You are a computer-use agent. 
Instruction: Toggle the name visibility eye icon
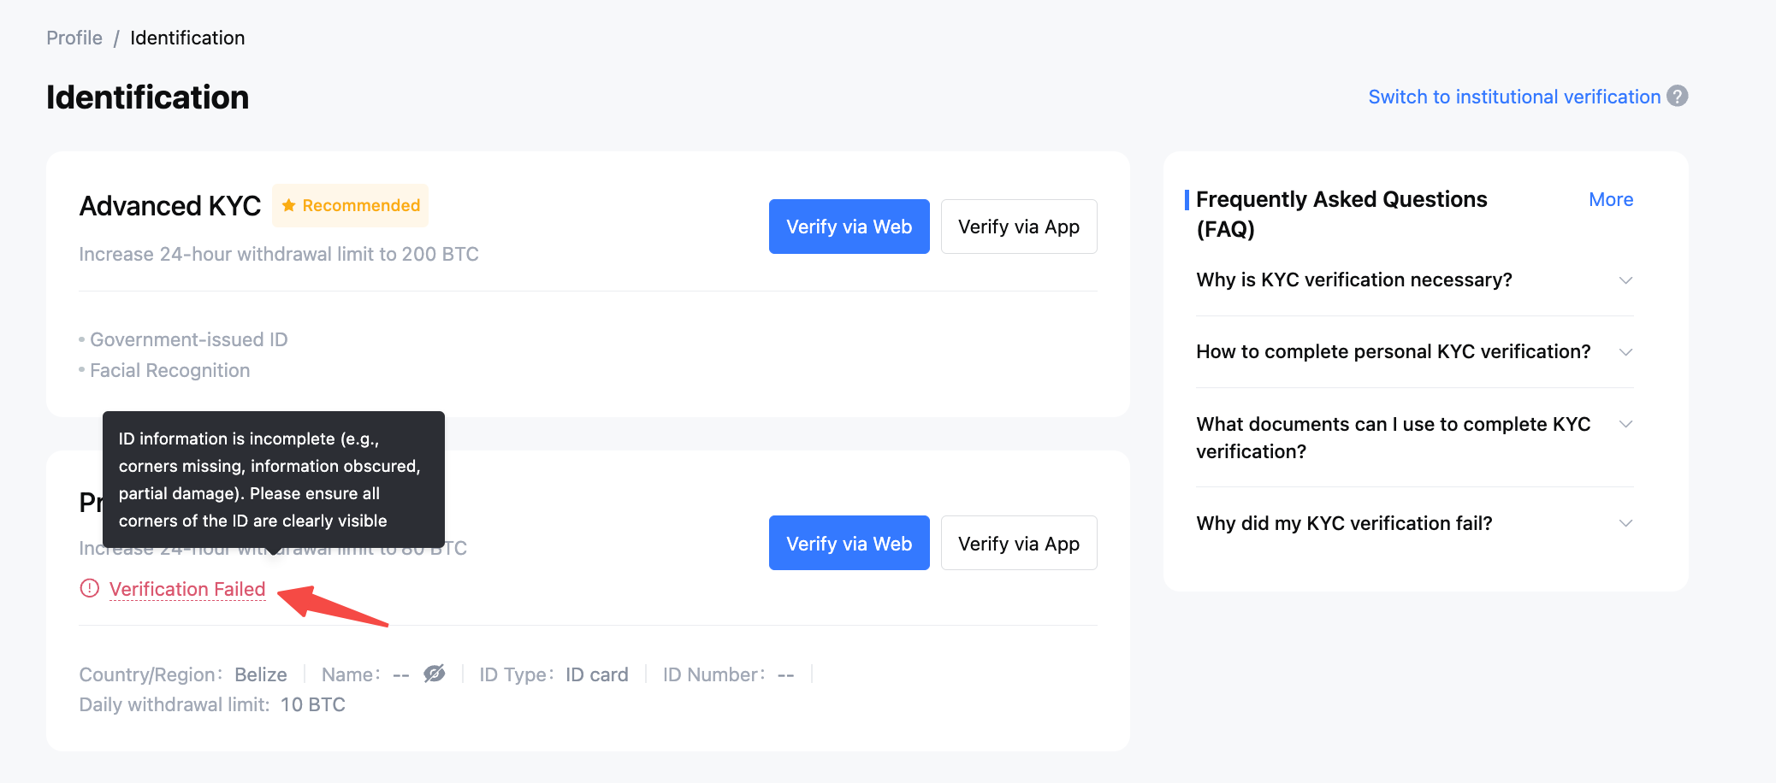[435, 674]
